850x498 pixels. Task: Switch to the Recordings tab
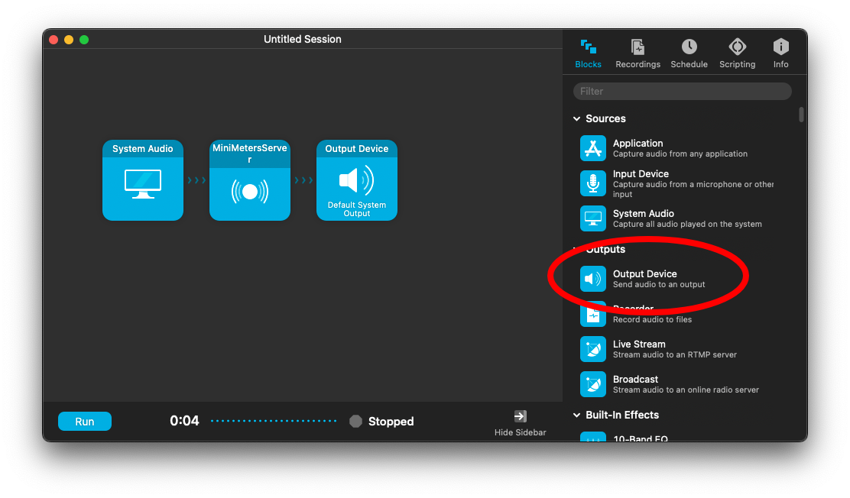tap(637, 53)
